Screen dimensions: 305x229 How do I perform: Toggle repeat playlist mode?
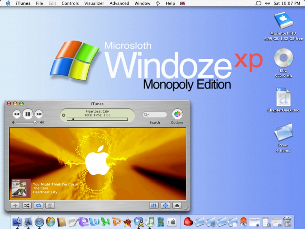click(x=39, y=205)
